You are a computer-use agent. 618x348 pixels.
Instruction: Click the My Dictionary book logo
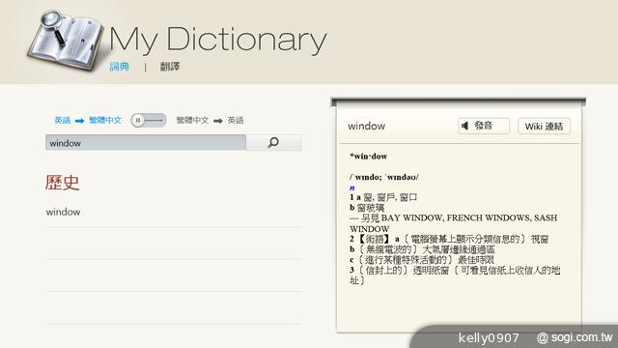click(x=66, y=41)
